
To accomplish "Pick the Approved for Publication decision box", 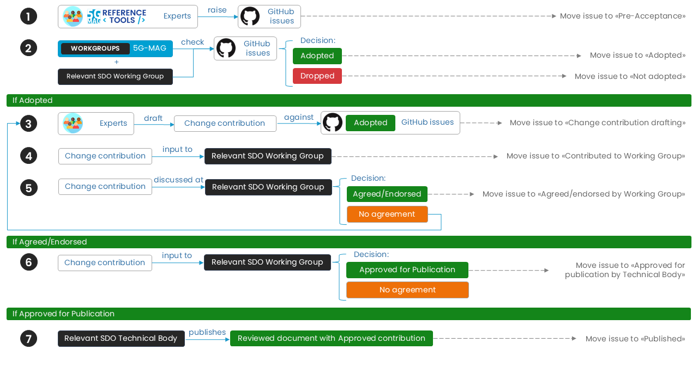I will click(x=407, y=270).
